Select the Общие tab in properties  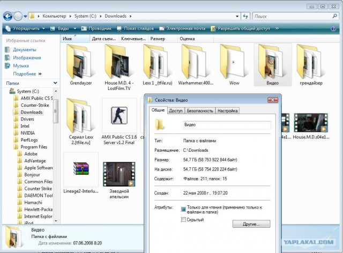point(158,110)
